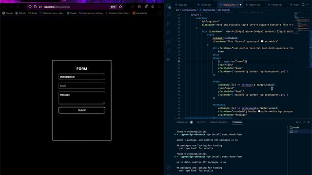
Task: Click the Email input field
Action: pos(82,86)
